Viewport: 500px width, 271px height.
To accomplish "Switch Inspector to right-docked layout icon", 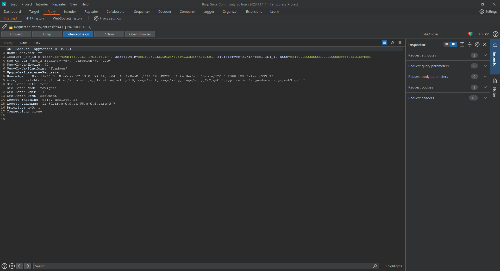I will 454,44.
